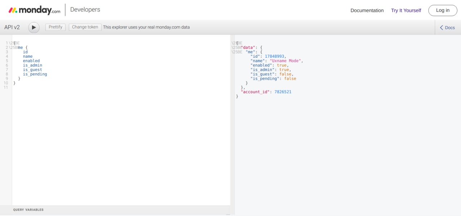The width and height of the screenshot is (461, 216).
Task: Open the Docs side panel
Action: pos(447,28)
